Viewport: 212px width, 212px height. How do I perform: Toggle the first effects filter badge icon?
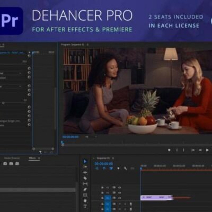pos(5,164)
